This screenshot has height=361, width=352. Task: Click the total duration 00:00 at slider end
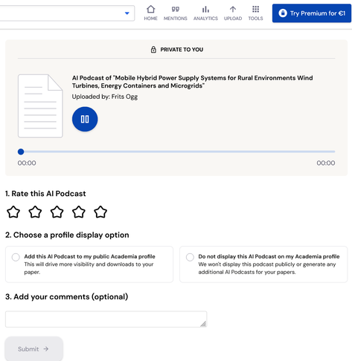(326, 163)
